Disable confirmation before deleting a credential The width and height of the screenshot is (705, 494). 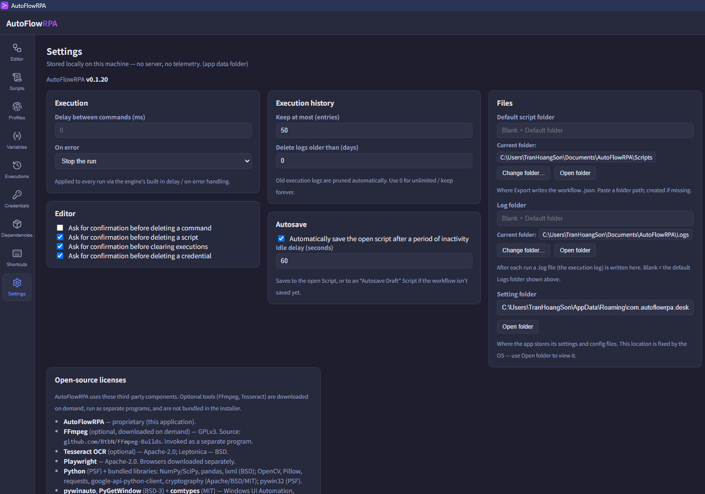[x=60, y=256]
